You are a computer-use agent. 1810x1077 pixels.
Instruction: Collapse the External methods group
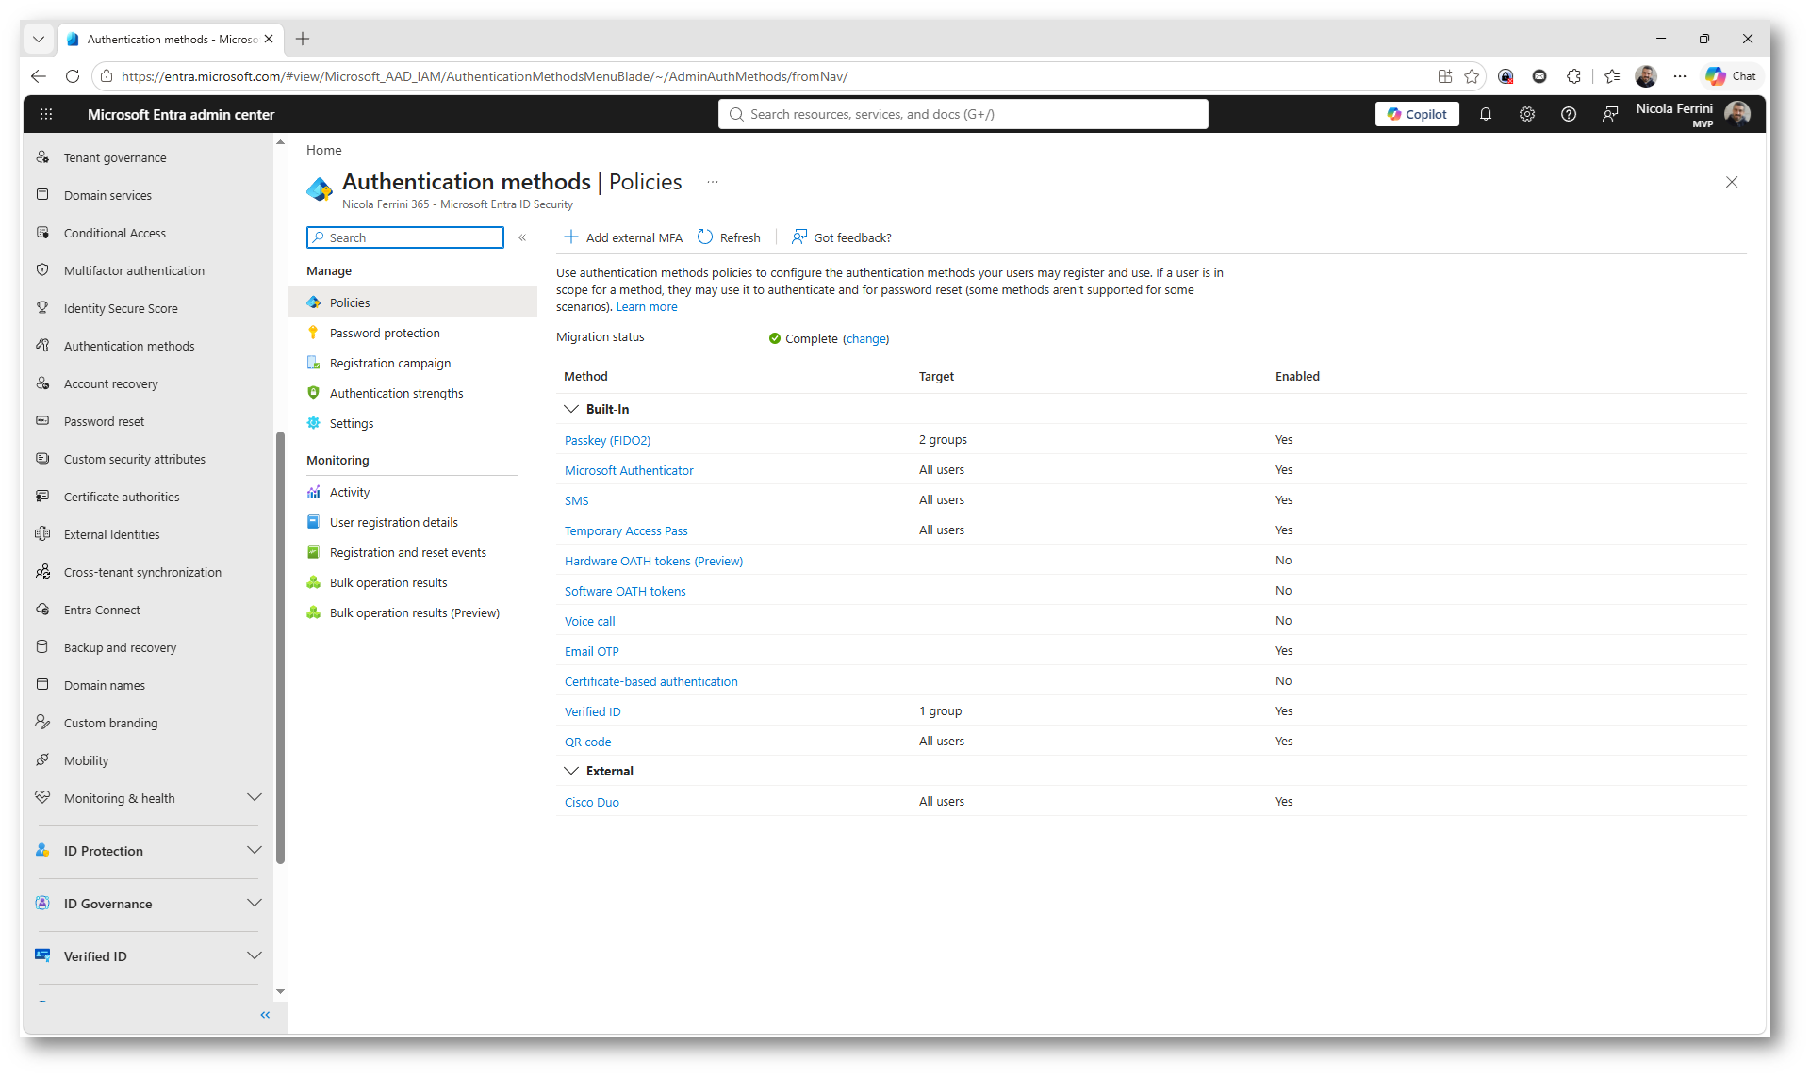tap(571, 771)
